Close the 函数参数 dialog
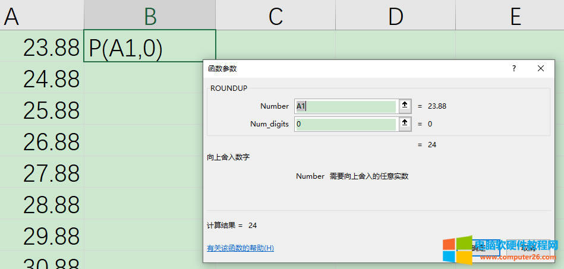564x269 pixels. pos(541,68)
